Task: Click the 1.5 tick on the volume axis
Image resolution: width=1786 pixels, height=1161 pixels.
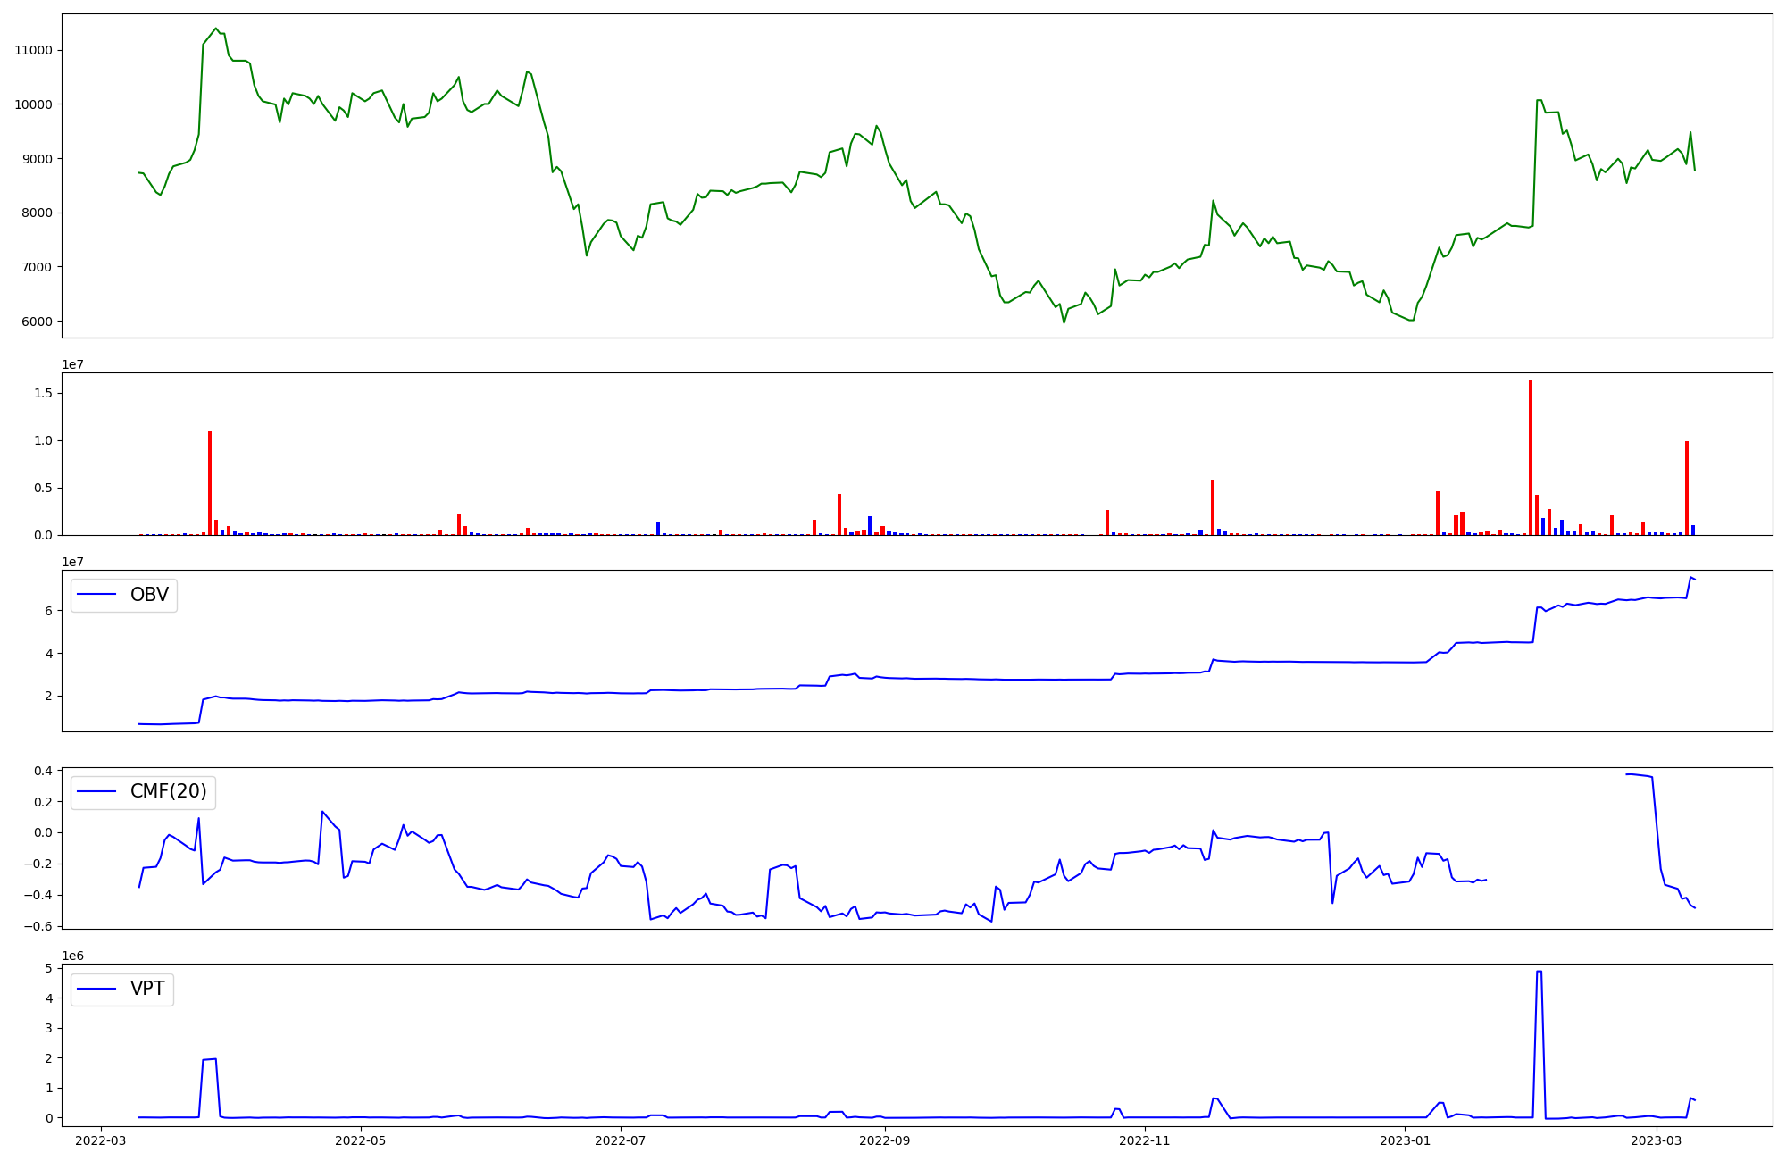Action: click(43, 394)
